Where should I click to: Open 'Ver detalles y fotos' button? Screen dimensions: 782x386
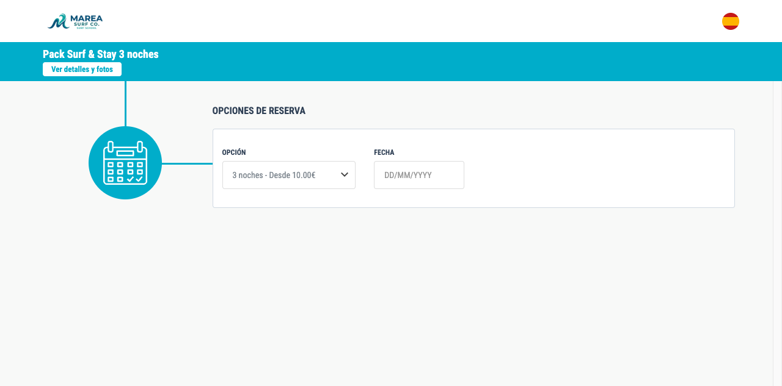82,70
